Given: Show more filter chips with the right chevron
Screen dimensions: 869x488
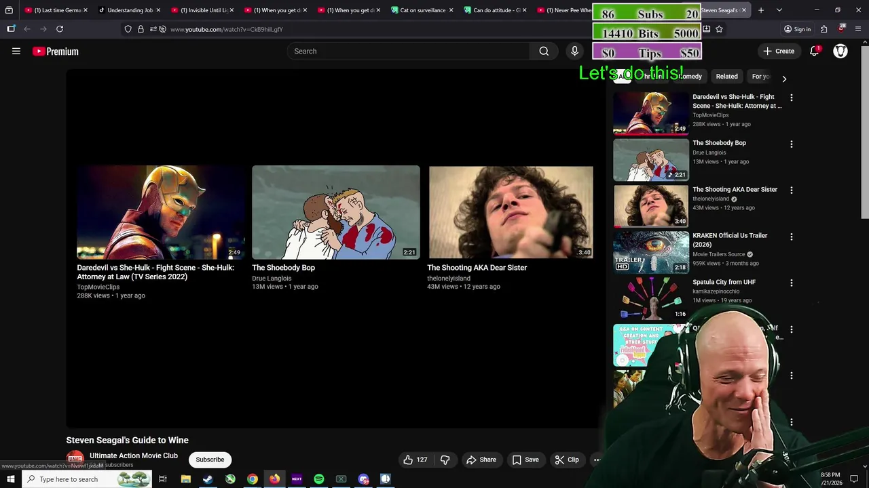Looking at the screenshot, I should [x=784, y=79].
